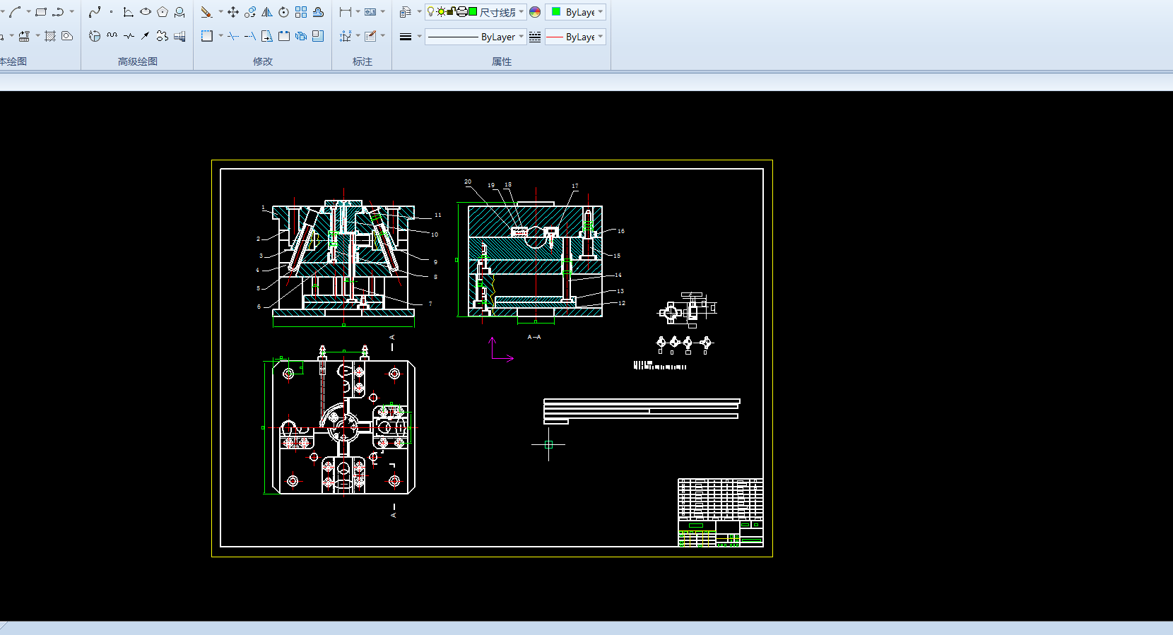The width and height of the screenshot is (1173, 635).
Task: Activate the Move tool in the 修改 panel
Action: point(233,12)
